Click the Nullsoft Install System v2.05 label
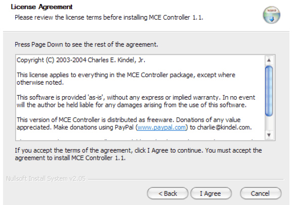This screenshot has width=292, height=205. click(46, 179)
